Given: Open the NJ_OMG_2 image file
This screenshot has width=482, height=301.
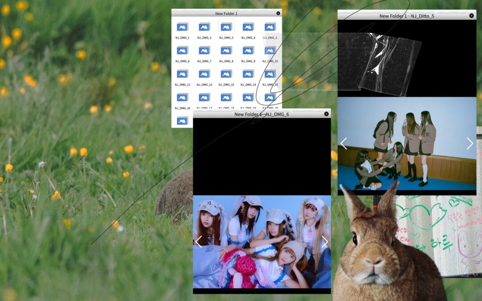Looking at the screenshot, I should pos(204,27).
